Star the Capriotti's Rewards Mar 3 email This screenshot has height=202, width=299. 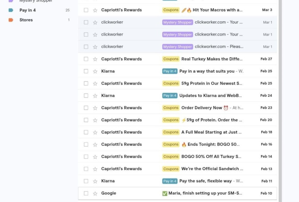[95, 10]
